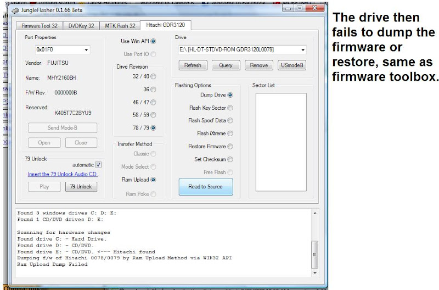Select the Flash Spoof Data option
The image size is (439, 290).
pos(230,120)
